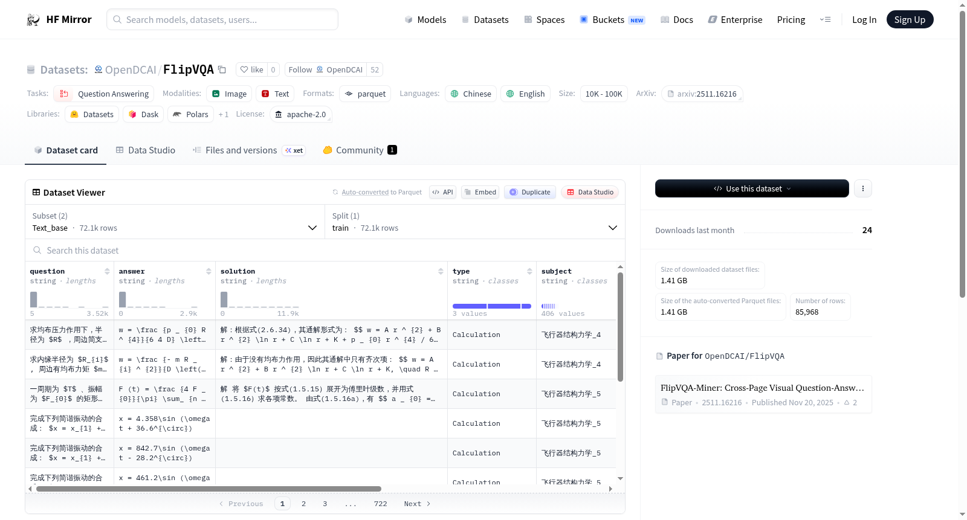Click the page vertical scrollbar
The height and width of the screenshot is (520, 967).
[x=962, y=155]
